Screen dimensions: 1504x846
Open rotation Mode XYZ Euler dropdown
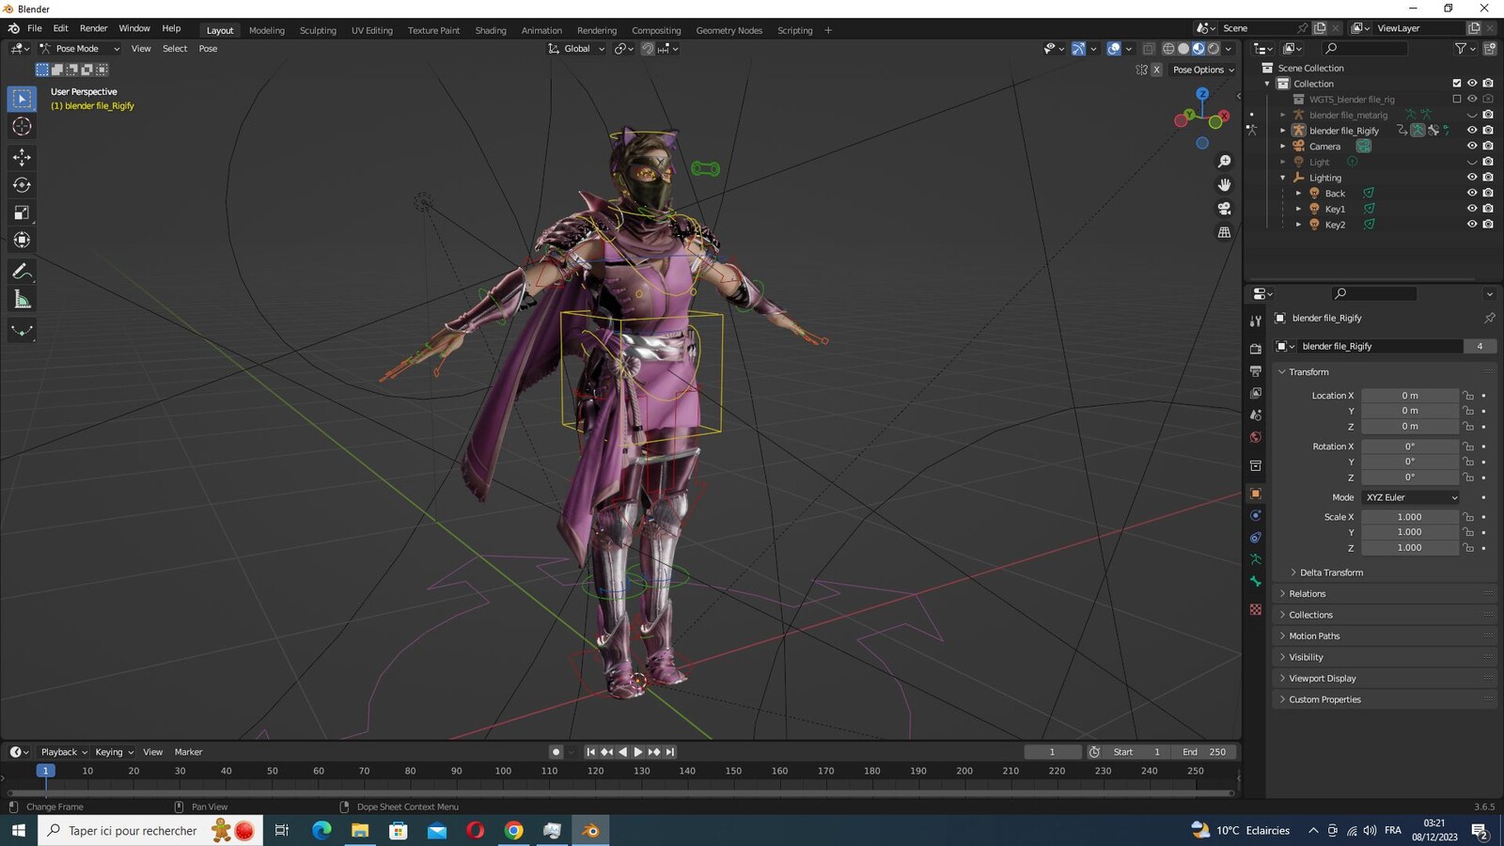(x=1410, y=497)
